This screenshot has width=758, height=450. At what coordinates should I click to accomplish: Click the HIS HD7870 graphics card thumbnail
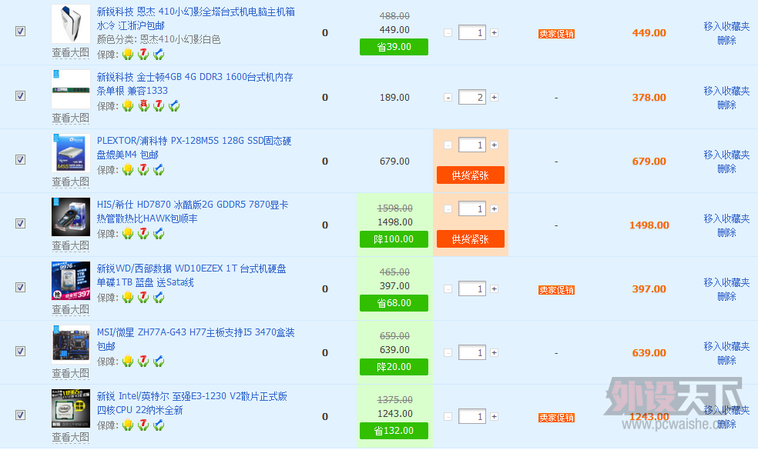pyautogui.click(x=71, y=217)
